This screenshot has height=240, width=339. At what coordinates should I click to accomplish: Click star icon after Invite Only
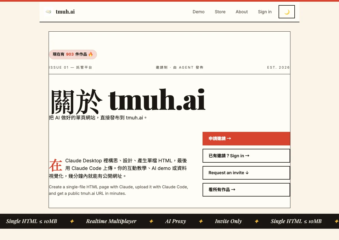point(257,221)
